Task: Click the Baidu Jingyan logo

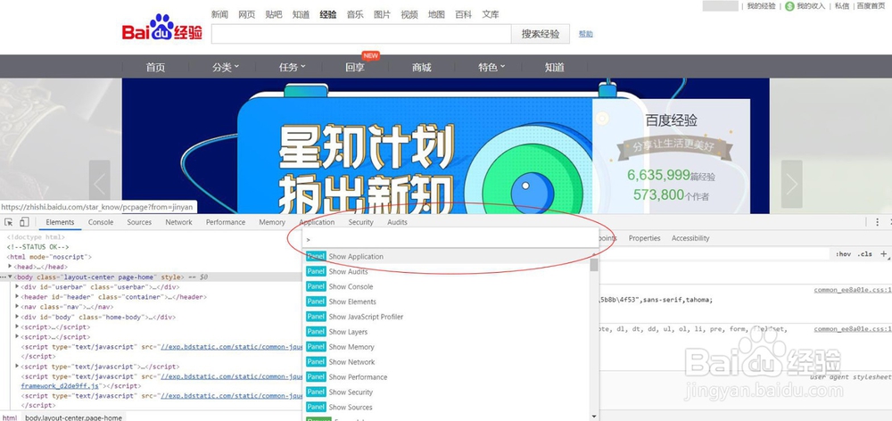Action: click(162, 28)
